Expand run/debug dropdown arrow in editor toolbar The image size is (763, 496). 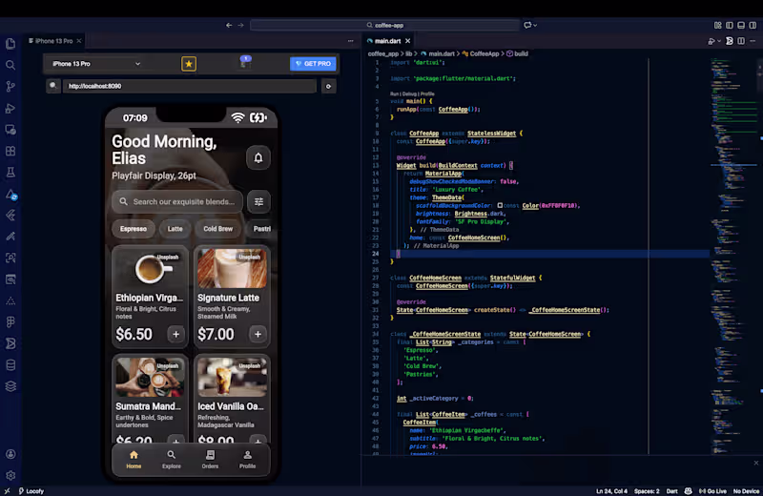tap(720, 41)
